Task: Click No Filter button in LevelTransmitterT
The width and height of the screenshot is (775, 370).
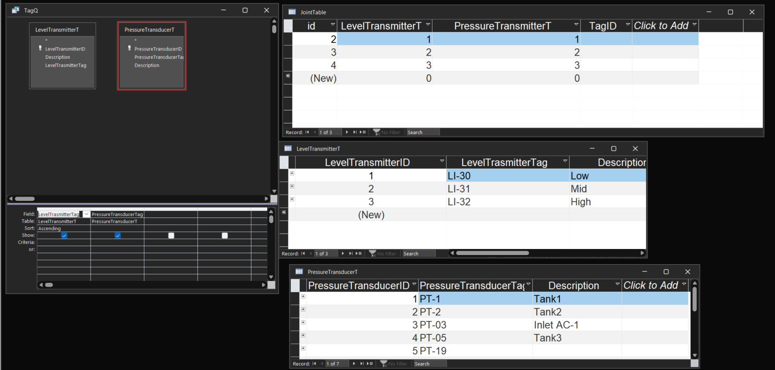Action: click(x=382, y=254)
